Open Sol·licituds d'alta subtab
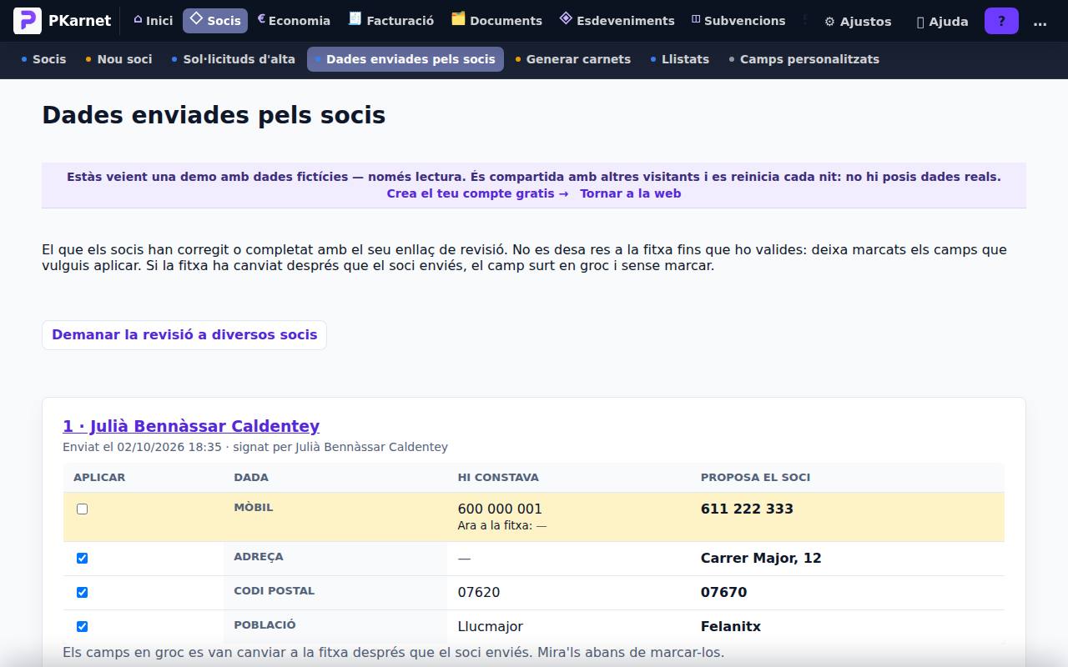 click(x=234, y=59)
